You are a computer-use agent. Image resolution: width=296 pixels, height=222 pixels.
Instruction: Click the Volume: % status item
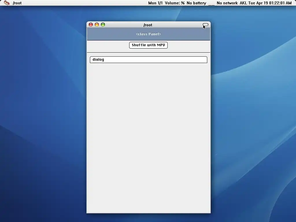(175, 3)
